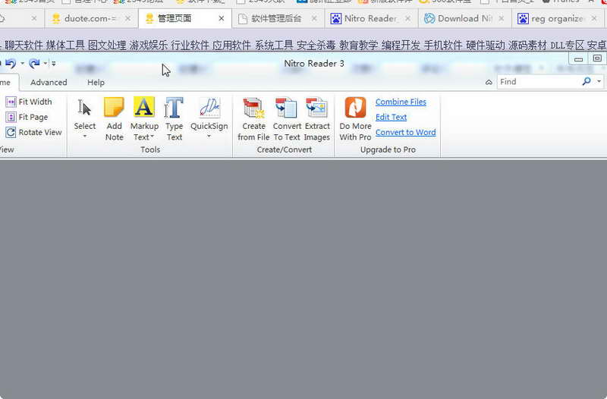Click Rotate View in the ribbon

(x=34, y=132)
